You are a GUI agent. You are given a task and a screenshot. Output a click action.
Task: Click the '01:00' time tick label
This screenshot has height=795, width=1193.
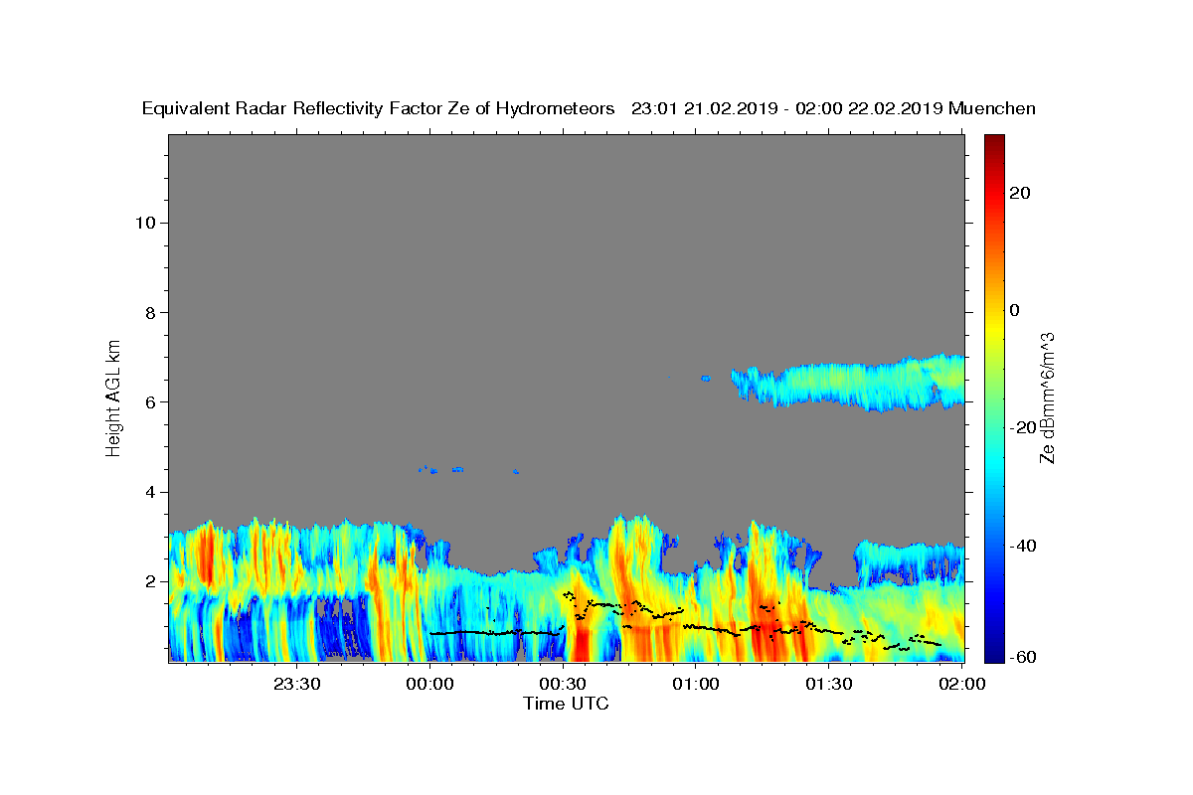tap(696, 684)
